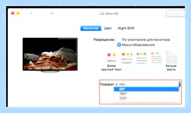This screenshot has height=113, width=191.
Task: Choose Более крупный текст scaling thumbnail
Action: click(112, 58)
